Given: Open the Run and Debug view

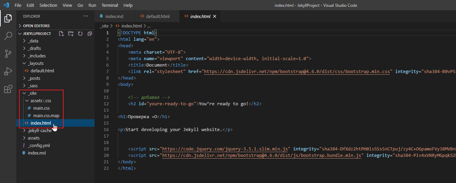Looking at the screenshot, I should coord(8,71).
